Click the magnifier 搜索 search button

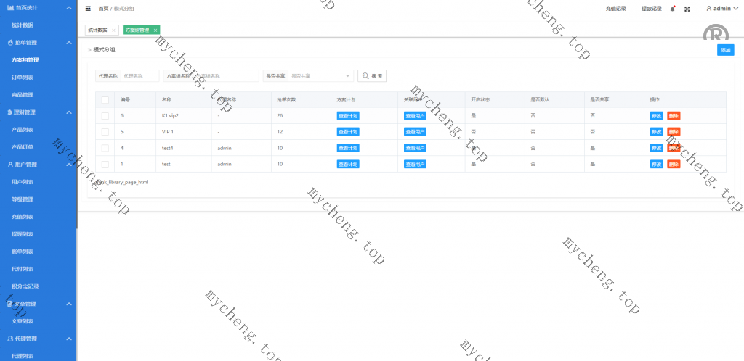(372, 75)
